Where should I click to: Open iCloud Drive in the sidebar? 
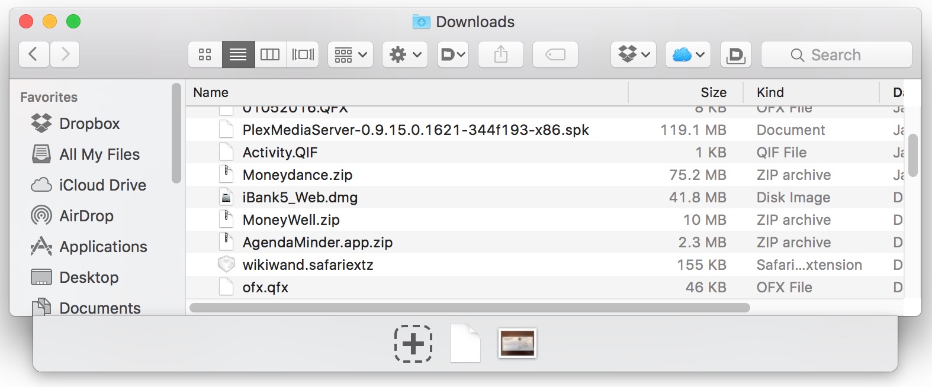tap(102, 185)
